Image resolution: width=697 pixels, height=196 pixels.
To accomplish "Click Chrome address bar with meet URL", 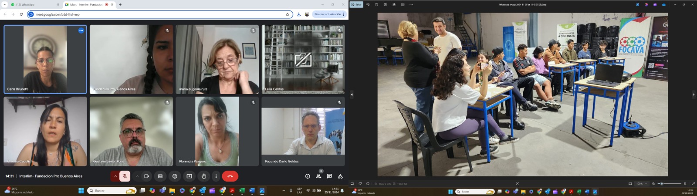I will 157,14.
